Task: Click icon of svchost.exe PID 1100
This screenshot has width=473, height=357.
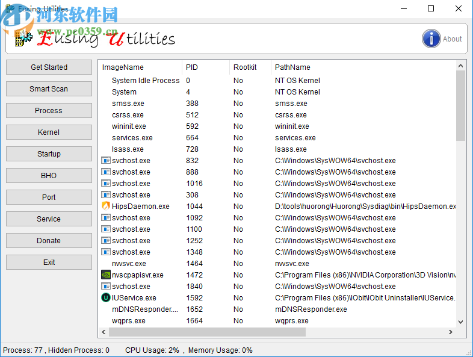Action: click(105, 229)
